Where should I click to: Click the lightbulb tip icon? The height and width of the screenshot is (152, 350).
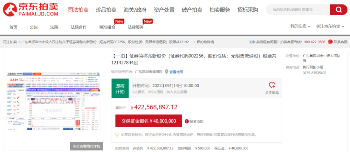coord(117,135)
